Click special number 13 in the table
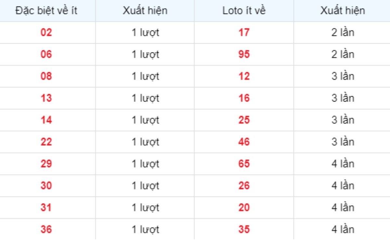Screen dimensions: 390x242 (46, 98)
